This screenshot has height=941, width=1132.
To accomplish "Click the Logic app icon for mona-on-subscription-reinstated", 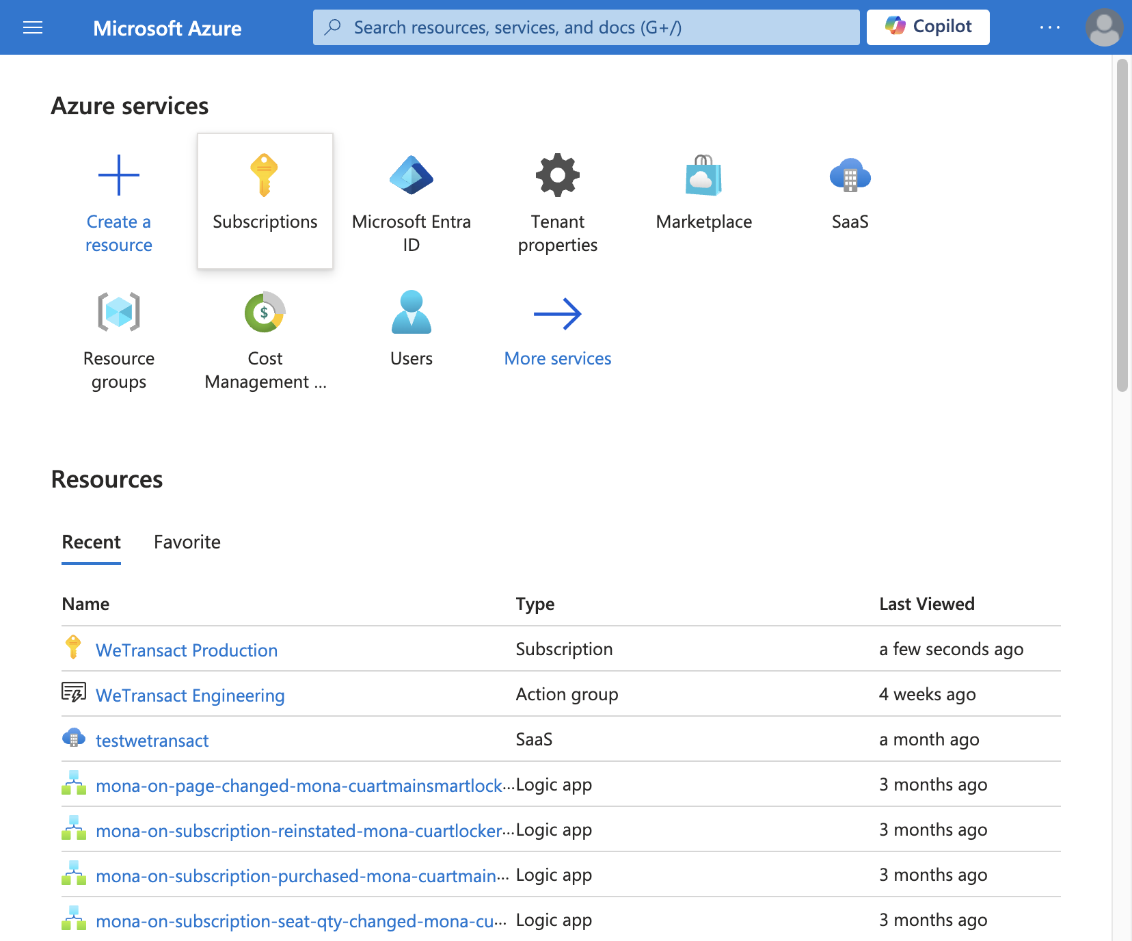I will [x=74, y=828].
